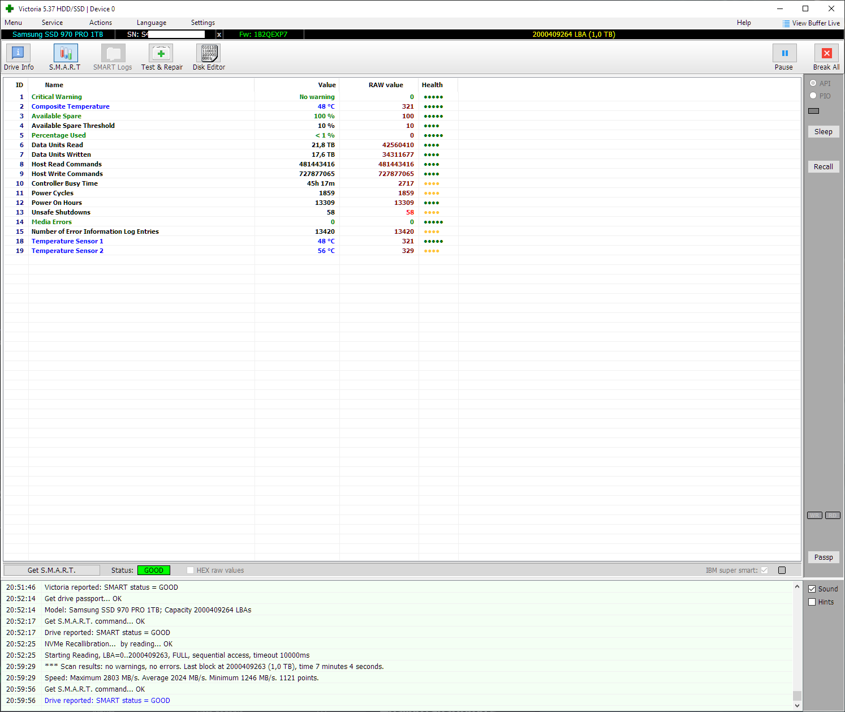Open the Settings menu

[203, 23]
